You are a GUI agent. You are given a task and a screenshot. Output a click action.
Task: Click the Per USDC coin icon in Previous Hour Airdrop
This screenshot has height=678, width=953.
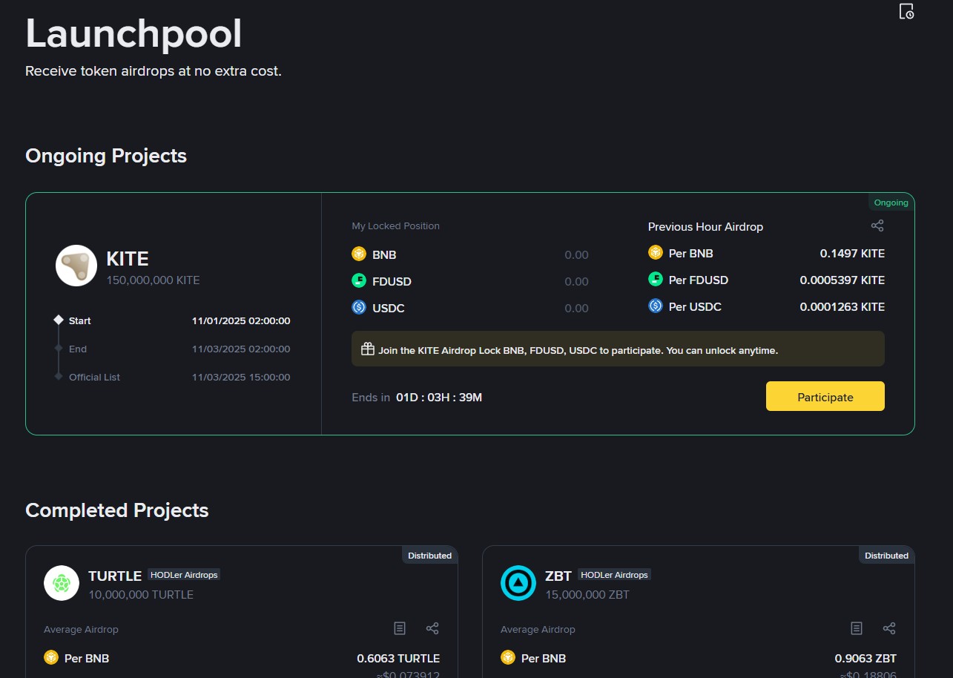pos(655,306)
